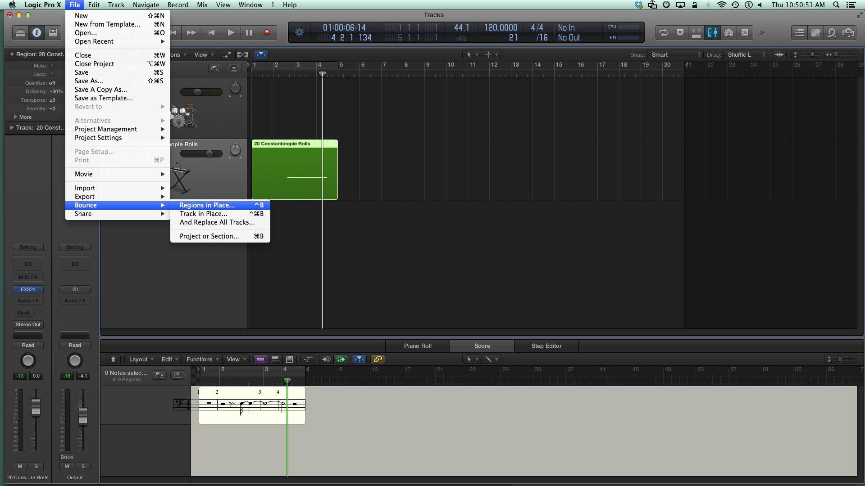Screen dimensions: 865x486
Task: Click the waveform zoom button
Action: coord(779,54)
